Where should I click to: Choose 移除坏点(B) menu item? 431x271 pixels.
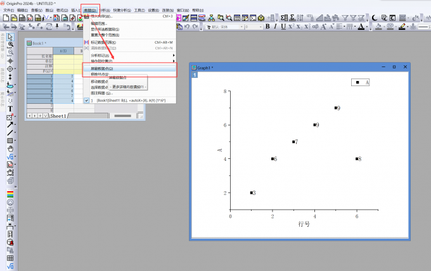coord(129,75)
